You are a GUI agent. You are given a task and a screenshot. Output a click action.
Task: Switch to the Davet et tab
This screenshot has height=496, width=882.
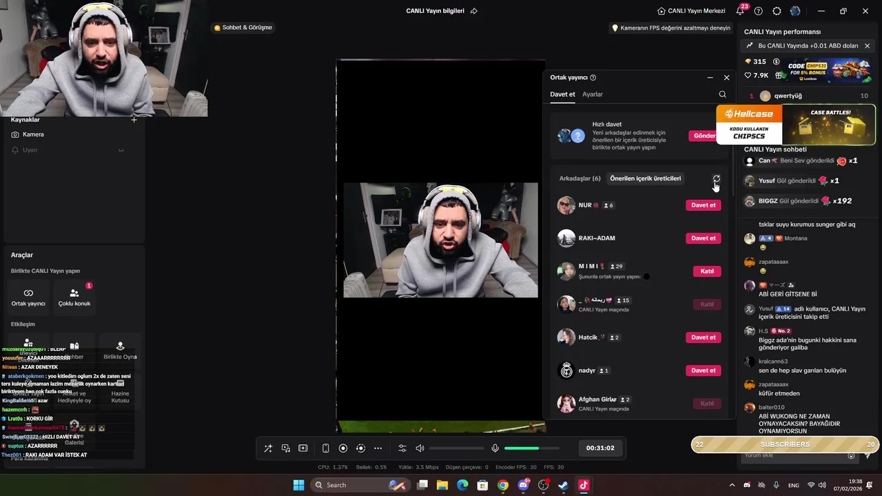coord(562,94)
